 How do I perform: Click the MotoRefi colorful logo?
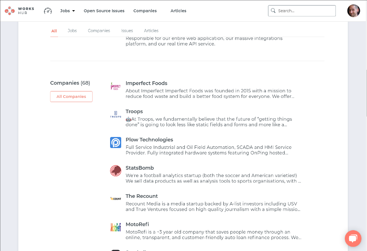pyautogui.click(x=116, y=227)
